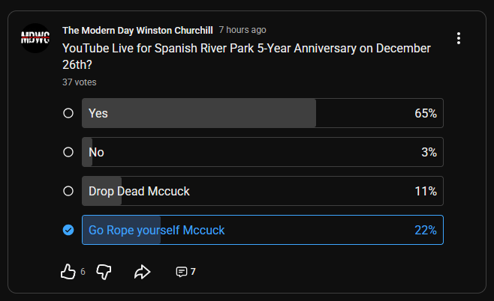
Task: Open The Modern Day Winston Churchill channel
Action: (137, 31)
